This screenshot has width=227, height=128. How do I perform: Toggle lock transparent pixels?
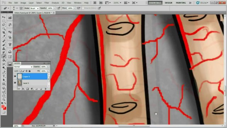[x=21, y=71]
